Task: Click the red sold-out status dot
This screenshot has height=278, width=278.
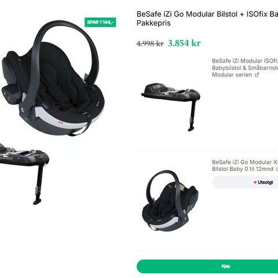Action: 255,182
